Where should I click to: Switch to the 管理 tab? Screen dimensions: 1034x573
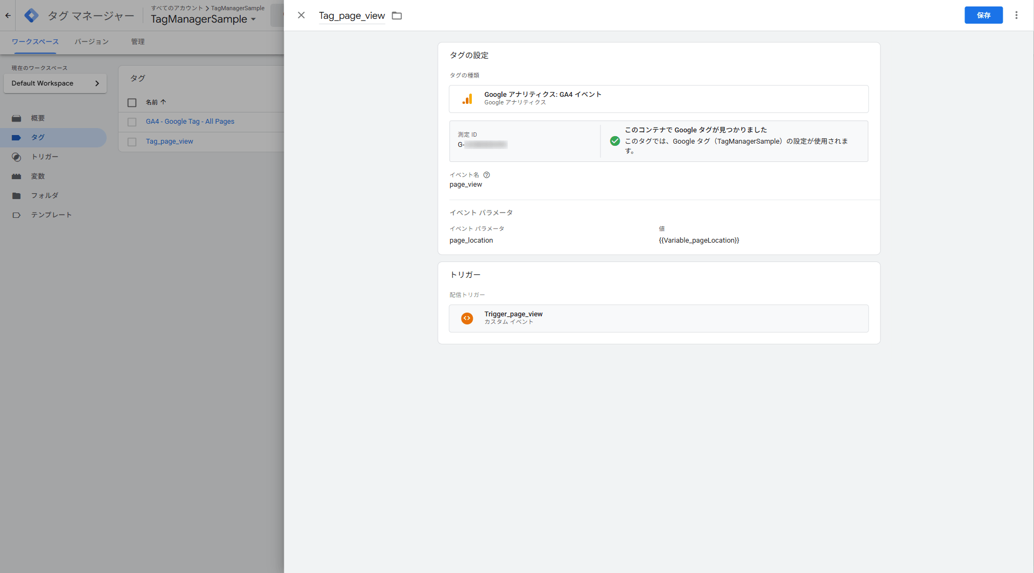point(138,41)
